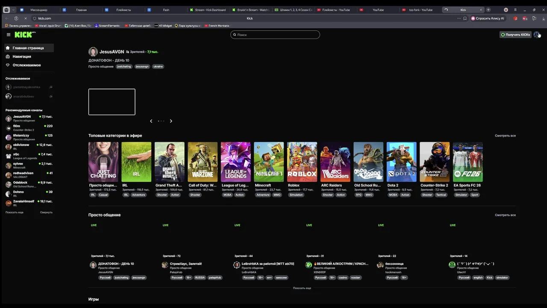The image size is (547, 308).
Task: Open Just Chatting category card
Action: (103, 162)
